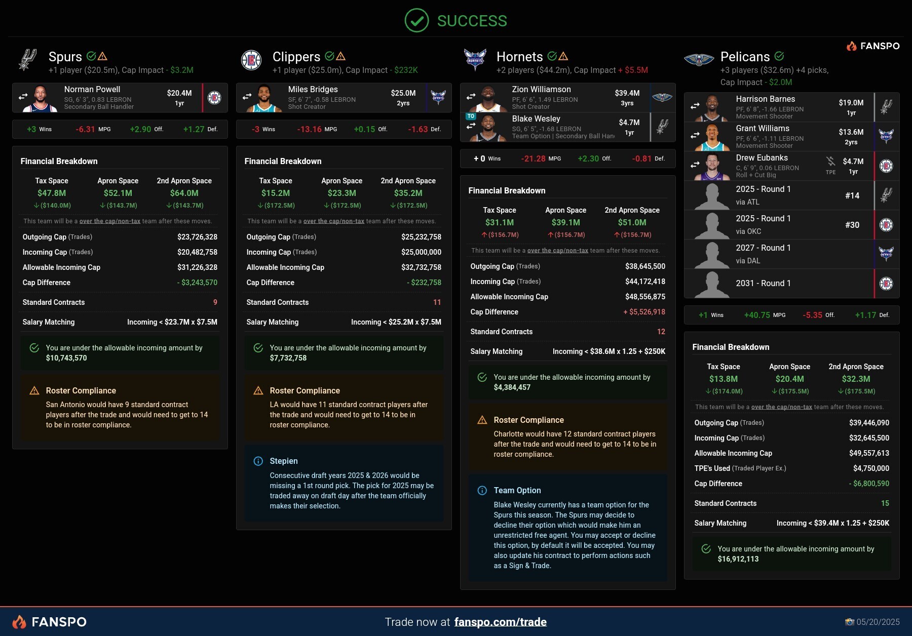Click the Clippers logo on Norman Powell's row
The width and height of the screenshot is (912, 636).
(x=215, y=98)
